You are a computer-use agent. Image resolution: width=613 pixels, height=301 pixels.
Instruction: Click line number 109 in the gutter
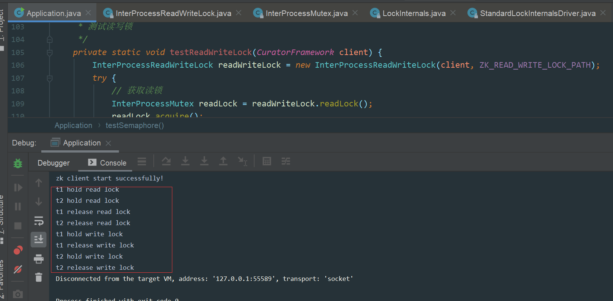pos(18,104)
